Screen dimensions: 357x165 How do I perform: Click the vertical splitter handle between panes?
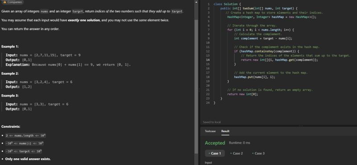[x=199, y=90]
